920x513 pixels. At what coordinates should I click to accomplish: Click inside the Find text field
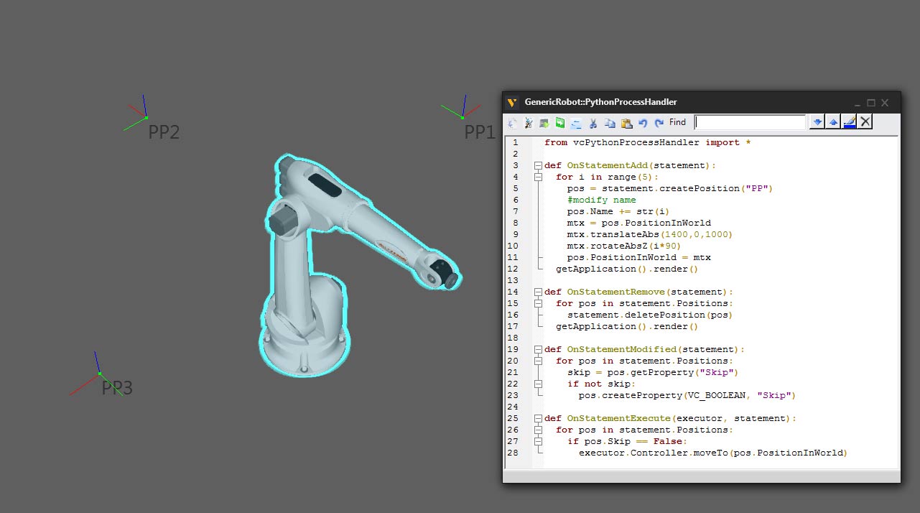click(750, 122)
